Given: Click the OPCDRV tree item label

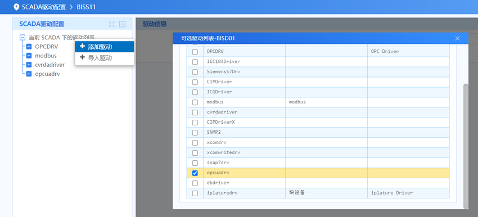Looking at the screenshot, I should point(46,47).
